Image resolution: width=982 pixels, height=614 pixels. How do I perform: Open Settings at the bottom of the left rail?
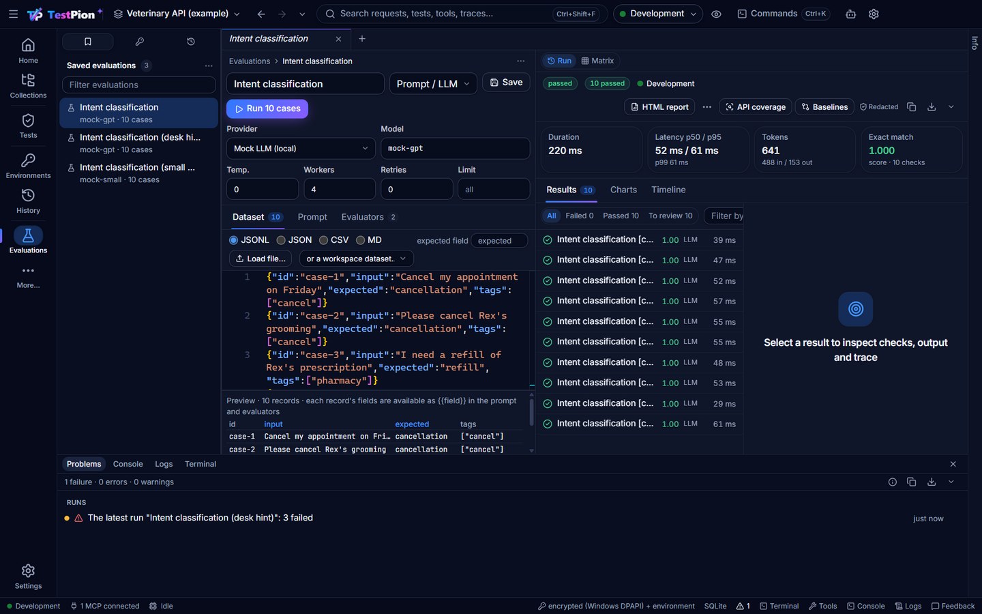(x=28, y=576)
